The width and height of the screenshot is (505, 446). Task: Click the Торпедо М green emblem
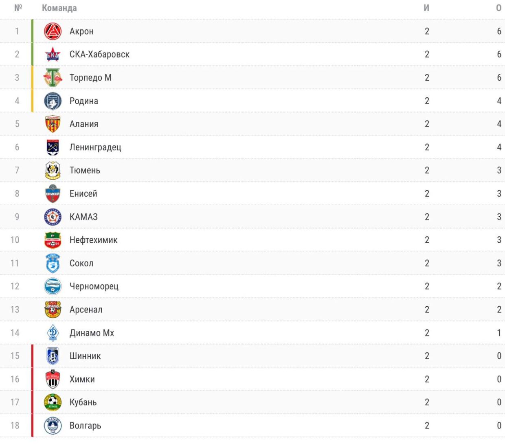coord(53,78)
